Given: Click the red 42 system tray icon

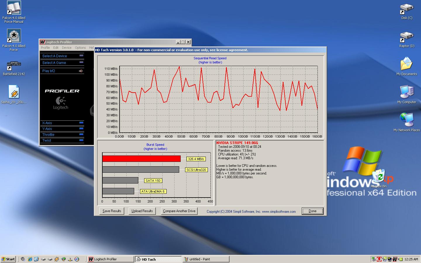Looking at the screenshot, I should [x=379, y=259].
